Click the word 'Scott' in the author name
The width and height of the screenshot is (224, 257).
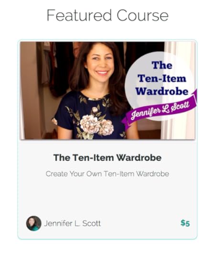[x=91, y=223]
